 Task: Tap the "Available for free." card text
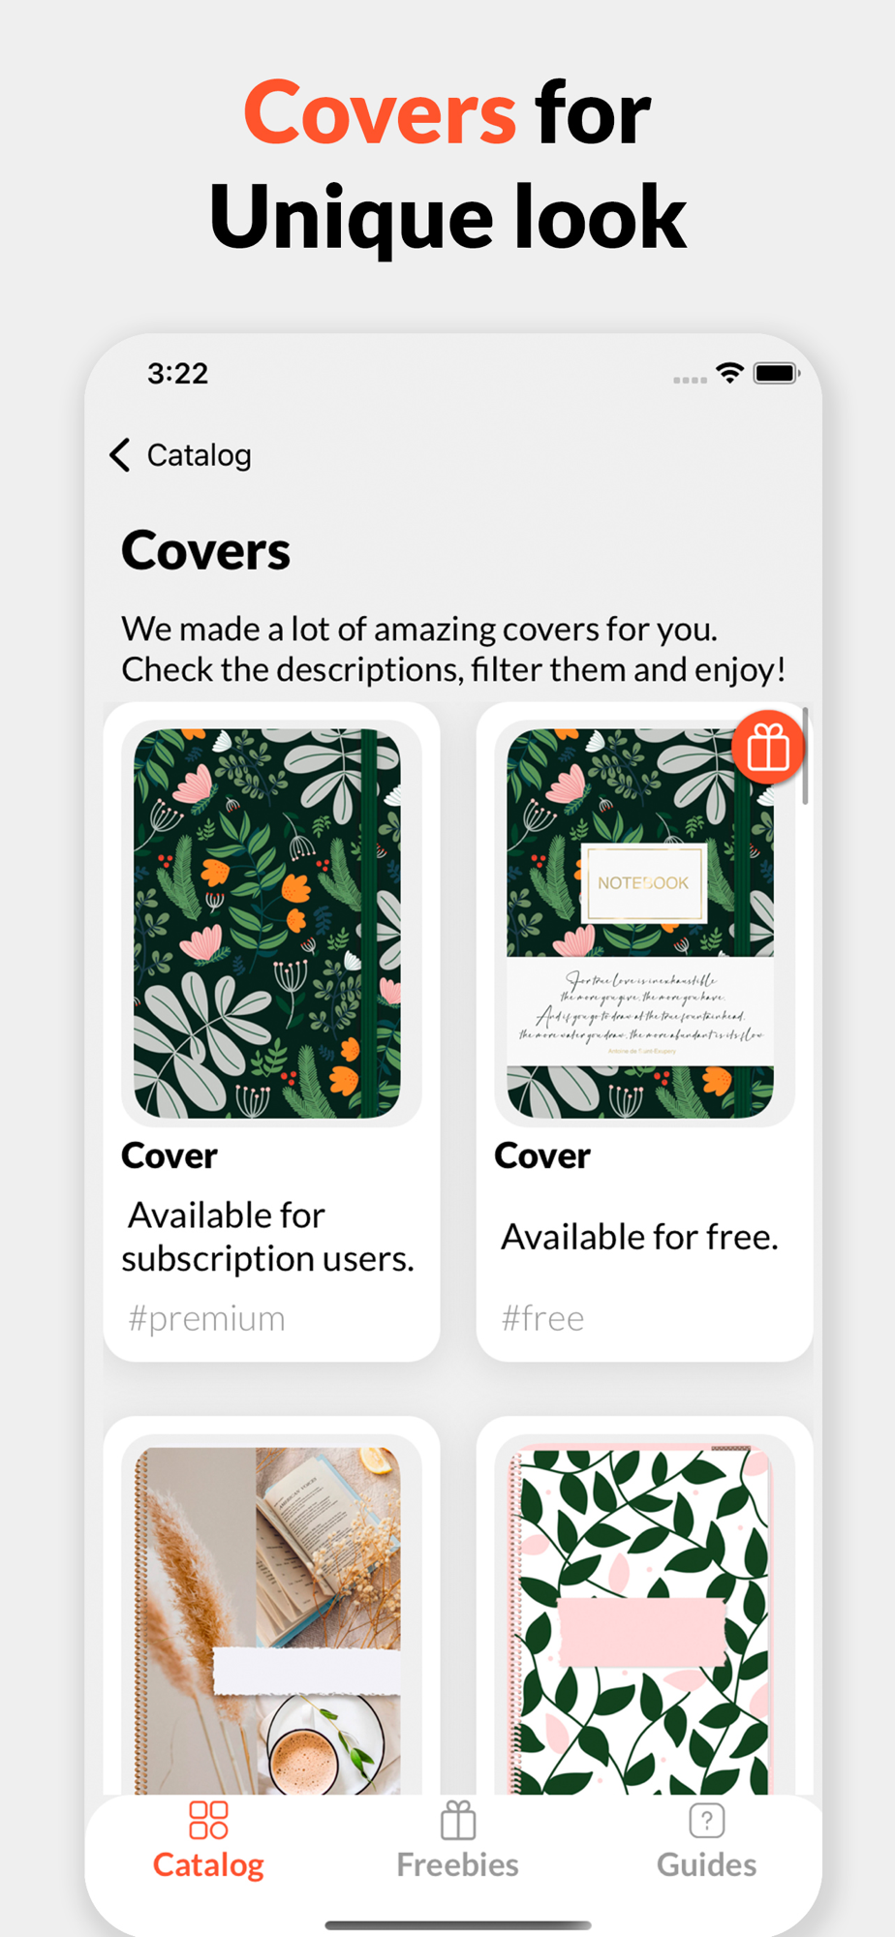coord(640,1237)
